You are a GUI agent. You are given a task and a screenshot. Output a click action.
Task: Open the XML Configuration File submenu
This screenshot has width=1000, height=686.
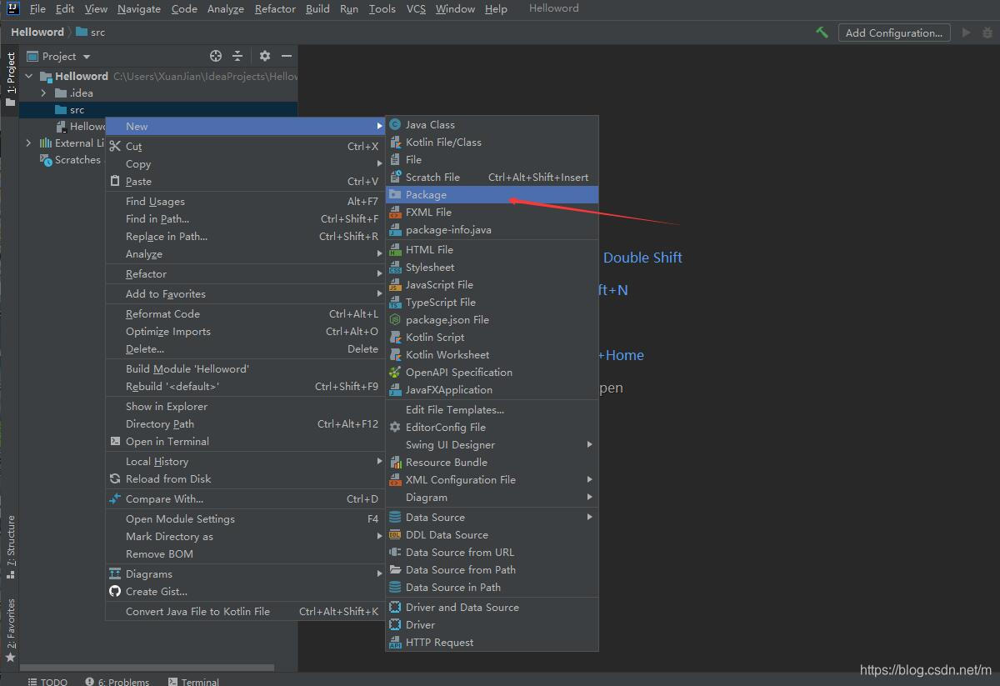pyautogui.click(x=492, y=480)
